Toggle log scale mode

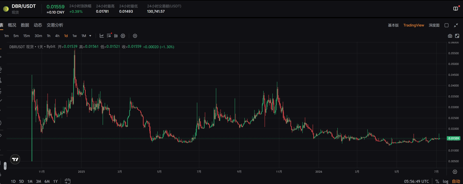click(x=446, y=181)
